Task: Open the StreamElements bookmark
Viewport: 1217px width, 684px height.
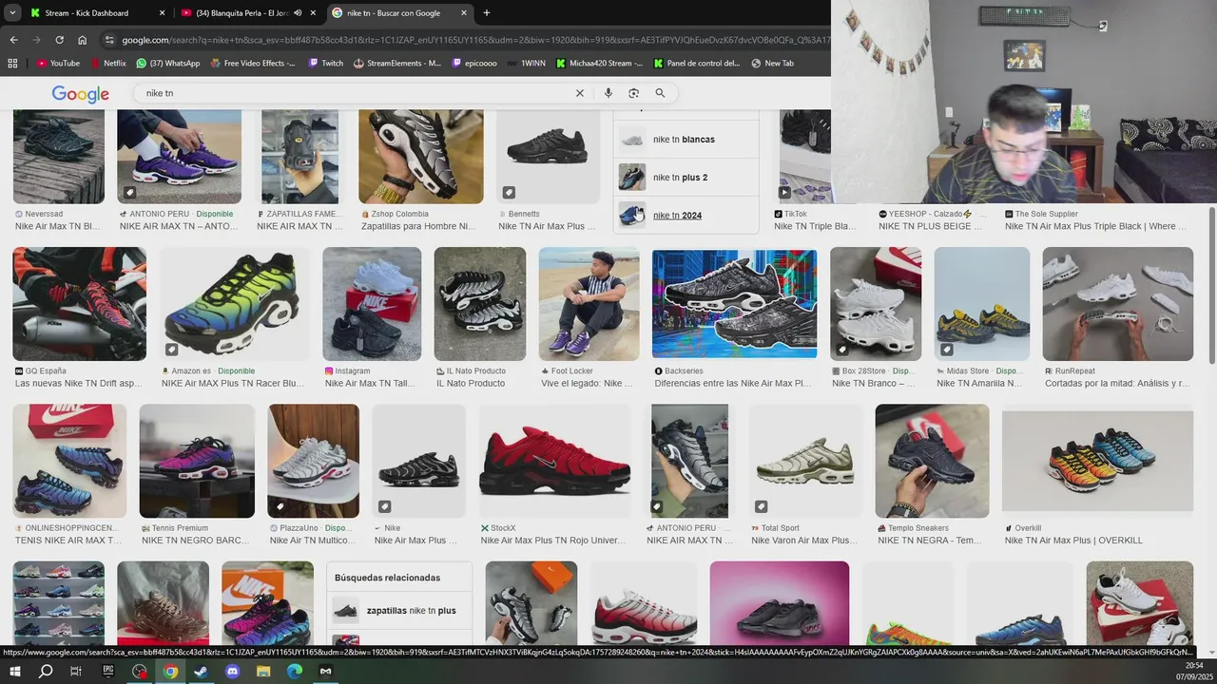Action: point(397,64)
